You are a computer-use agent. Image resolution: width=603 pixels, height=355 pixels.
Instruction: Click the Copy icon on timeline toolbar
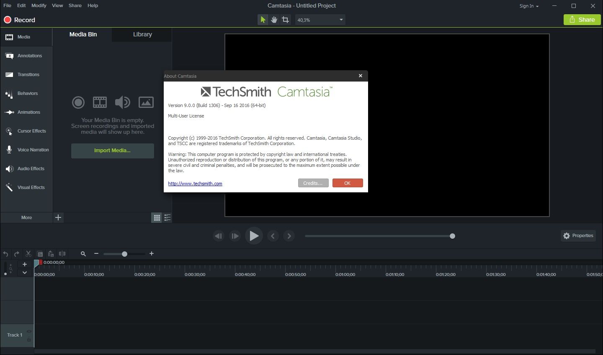pos(40,254)
